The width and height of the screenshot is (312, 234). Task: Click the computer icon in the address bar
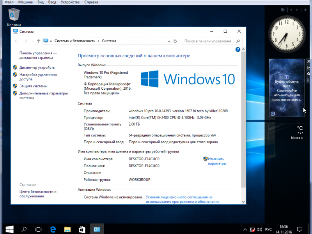point(46,41)
